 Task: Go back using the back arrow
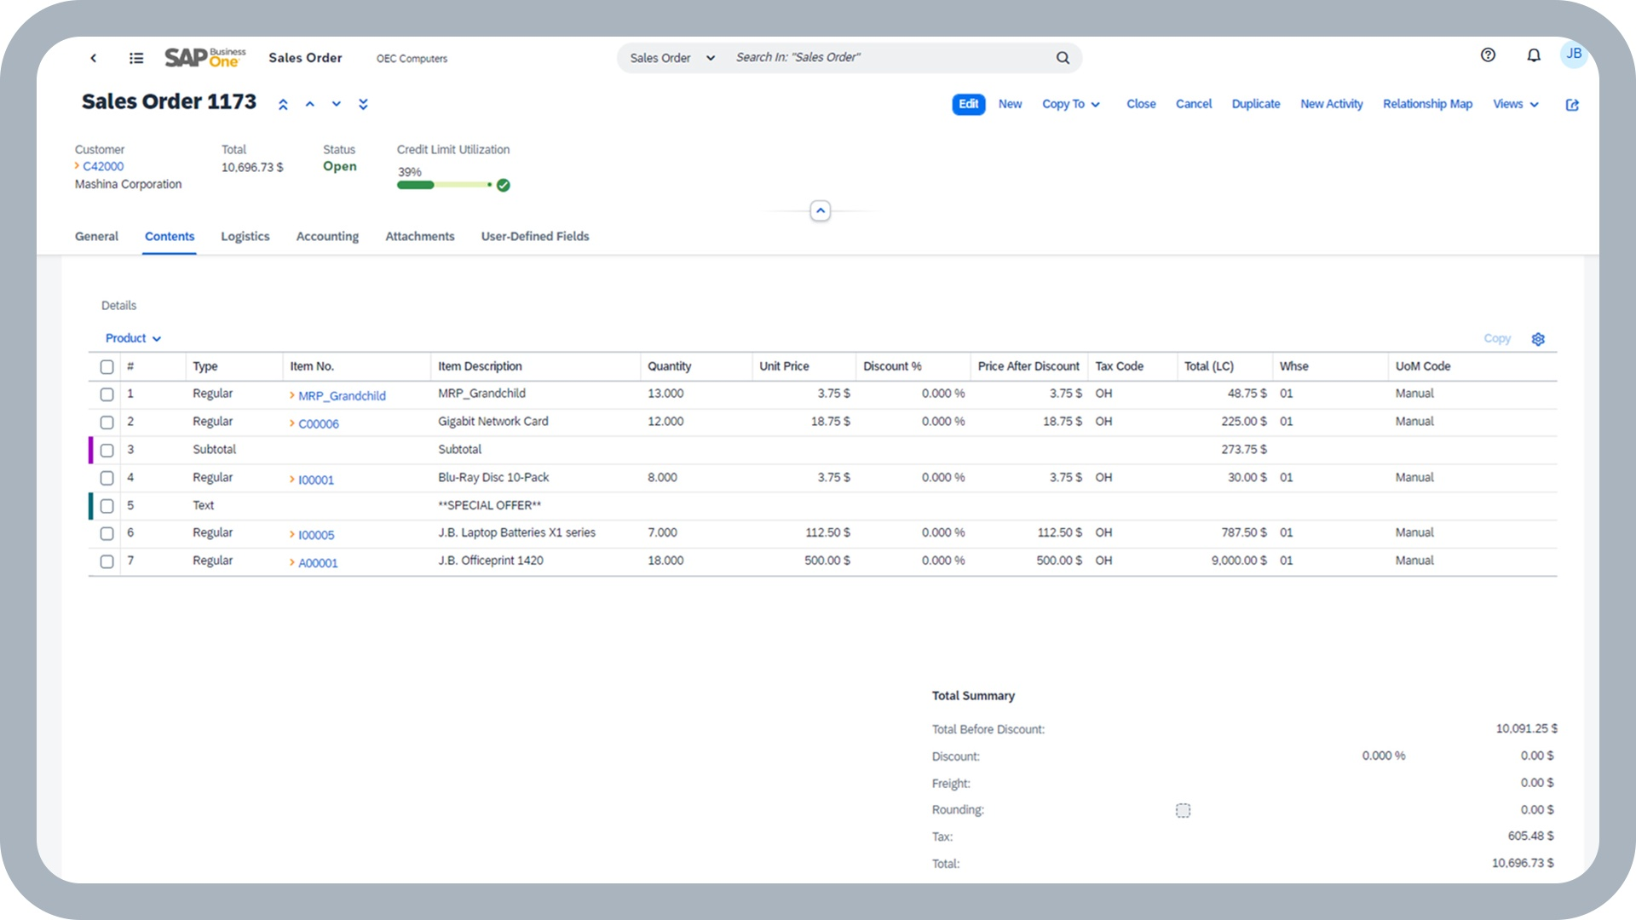pyautogui.click(x=93, y=58)
